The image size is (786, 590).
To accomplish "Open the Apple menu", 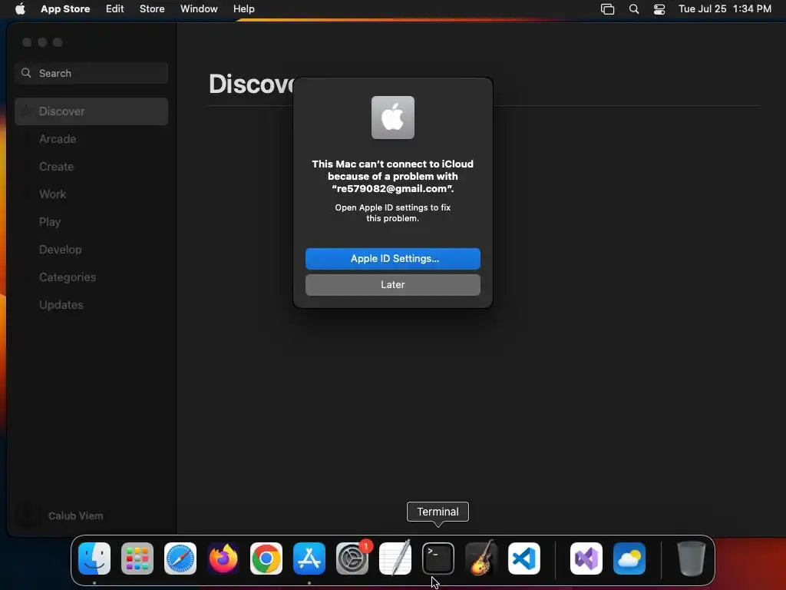I will coord(20,8).
